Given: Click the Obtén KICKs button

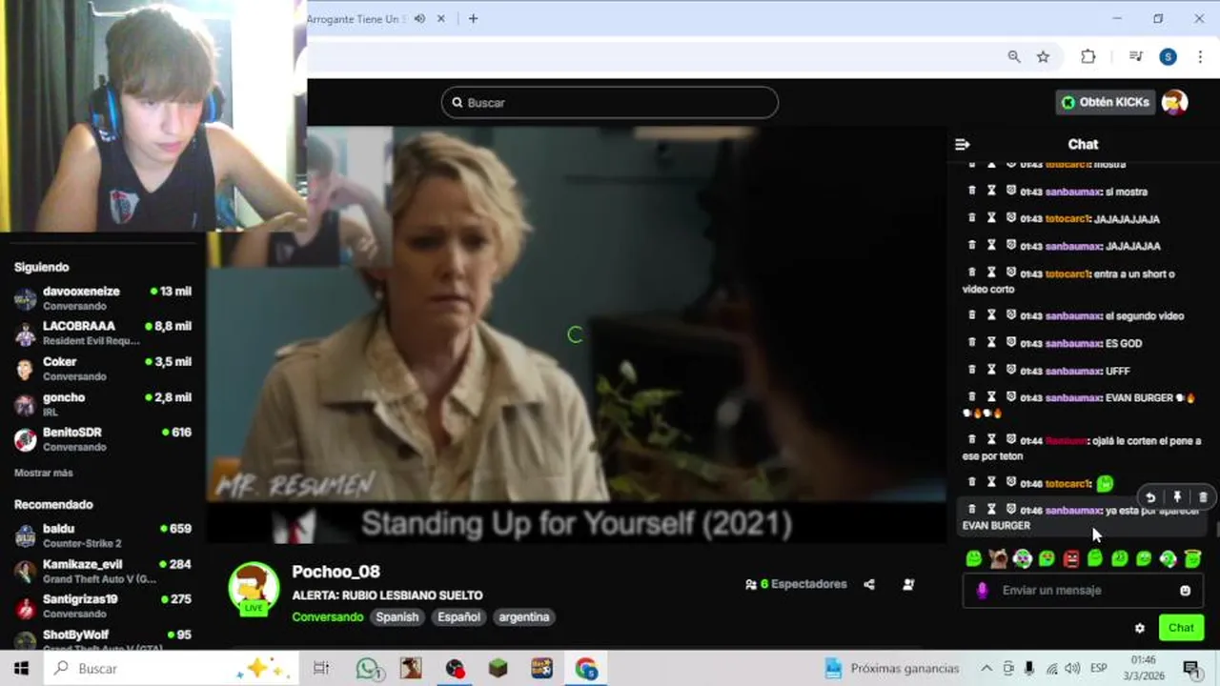Looking at the screenshot, I should [1106, 102].
